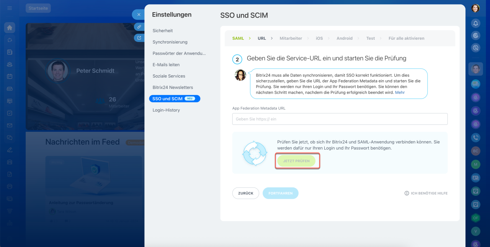Viewport: 490px width, 247px height.
Task: Click the JETZT PRÜFEN button
Action: click(296, 161)
